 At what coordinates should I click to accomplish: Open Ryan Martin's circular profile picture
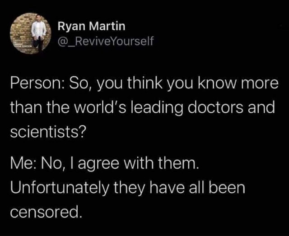[x=30, y=33]
